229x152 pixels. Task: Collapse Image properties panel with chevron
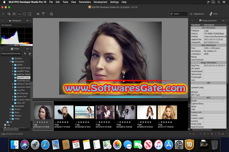(192, 21)
